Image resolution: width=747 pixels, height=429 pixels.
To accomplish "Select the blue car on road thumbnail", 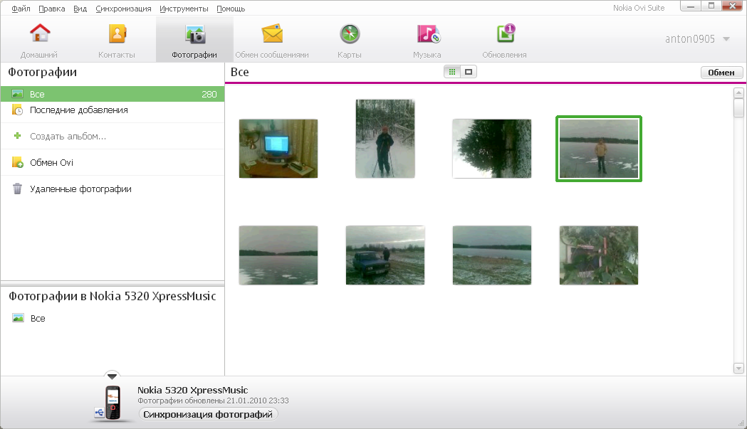I will [385, 255].
